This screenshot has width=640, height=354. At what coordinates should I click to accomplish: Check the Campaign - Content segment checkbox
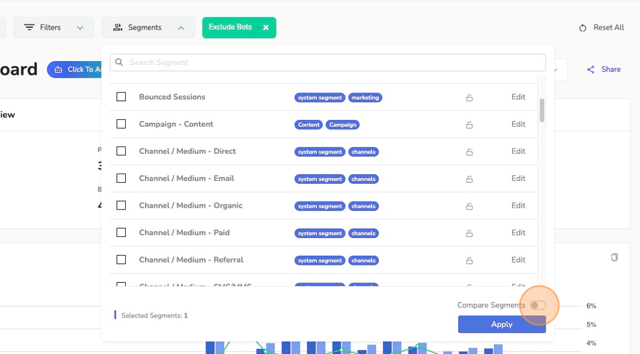[121, 124]
